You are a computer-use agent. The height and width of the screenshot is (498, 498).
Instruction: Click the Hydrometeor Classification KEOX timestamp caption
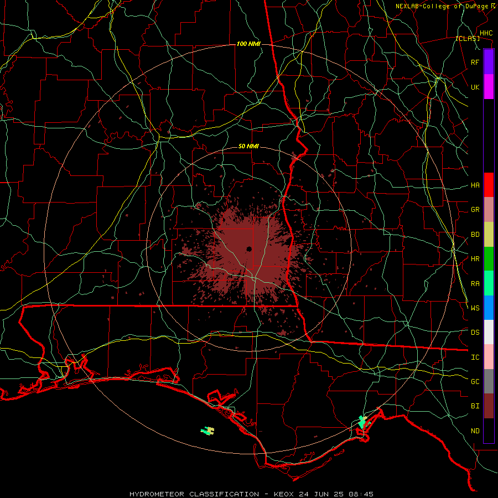251,494
